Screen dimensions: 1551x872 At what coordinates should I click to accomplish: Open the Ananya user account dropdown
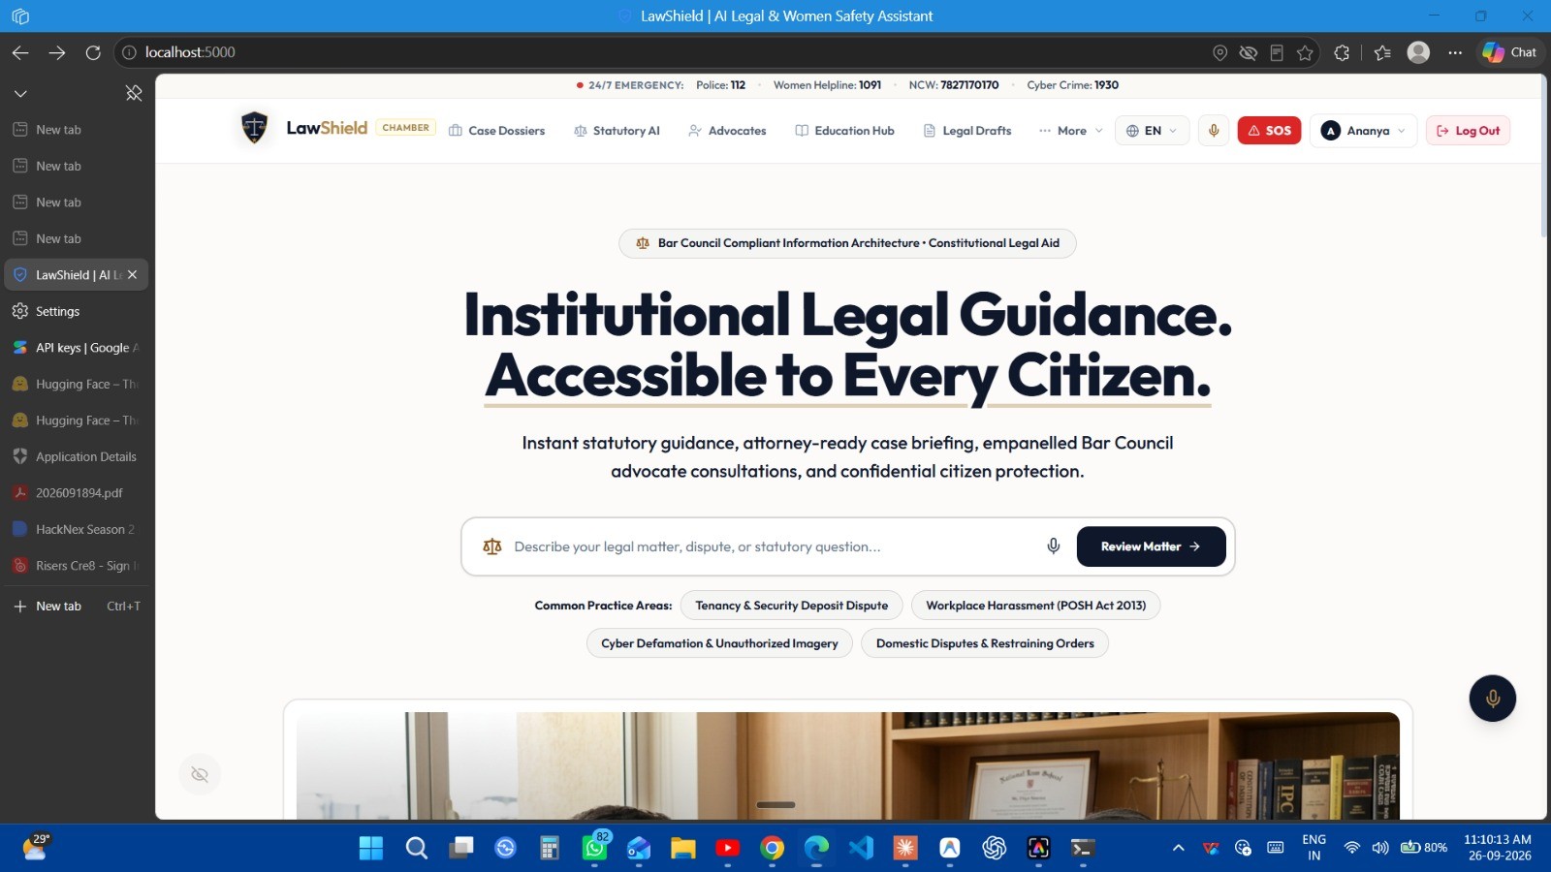click(x=1364, y=131)
